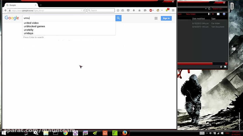243x136 pixels.
Task: Change Explorer view options icon in toolbar
Action: tap(209, 14)
